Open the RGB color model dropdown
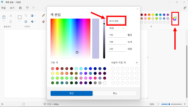This screenshot has height=107, width=188. click(x=117, y=28)
